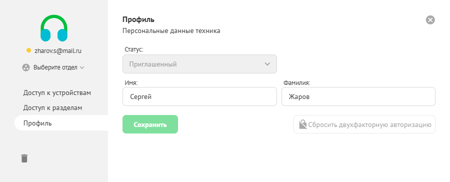Viewport: 450px width, 182px height.
Task: Click the Сохранить button
Action: point(150,124)
